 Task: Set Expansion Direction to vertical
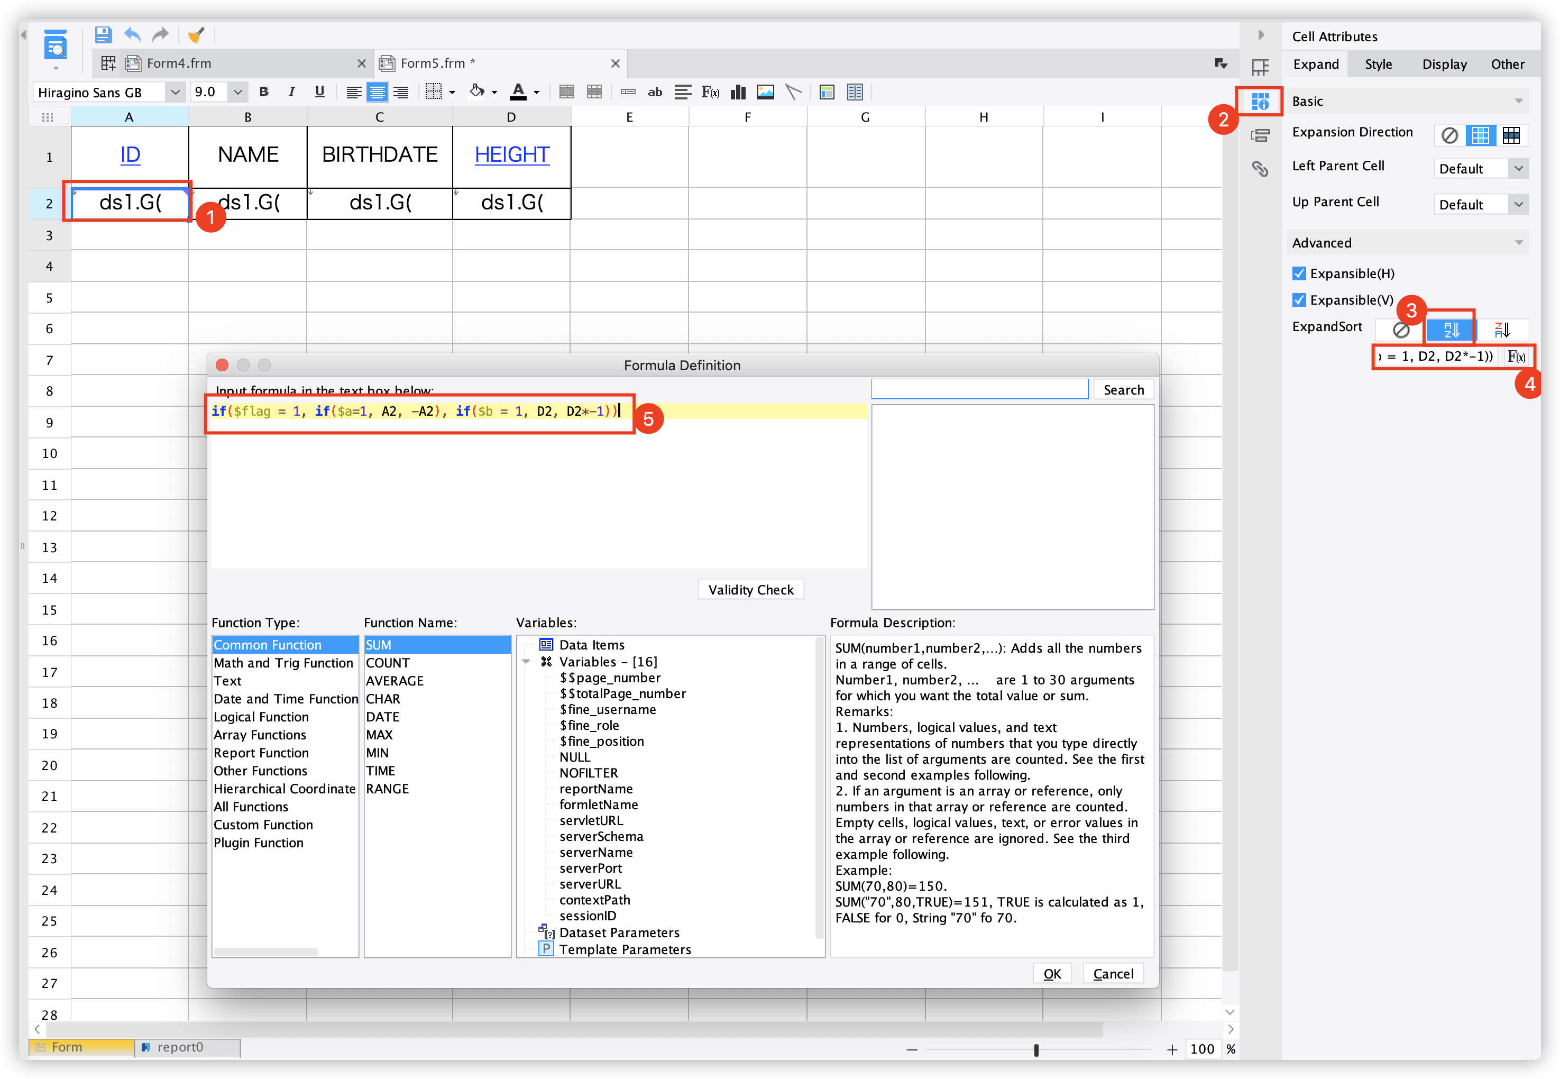[x=1480, y=135]
